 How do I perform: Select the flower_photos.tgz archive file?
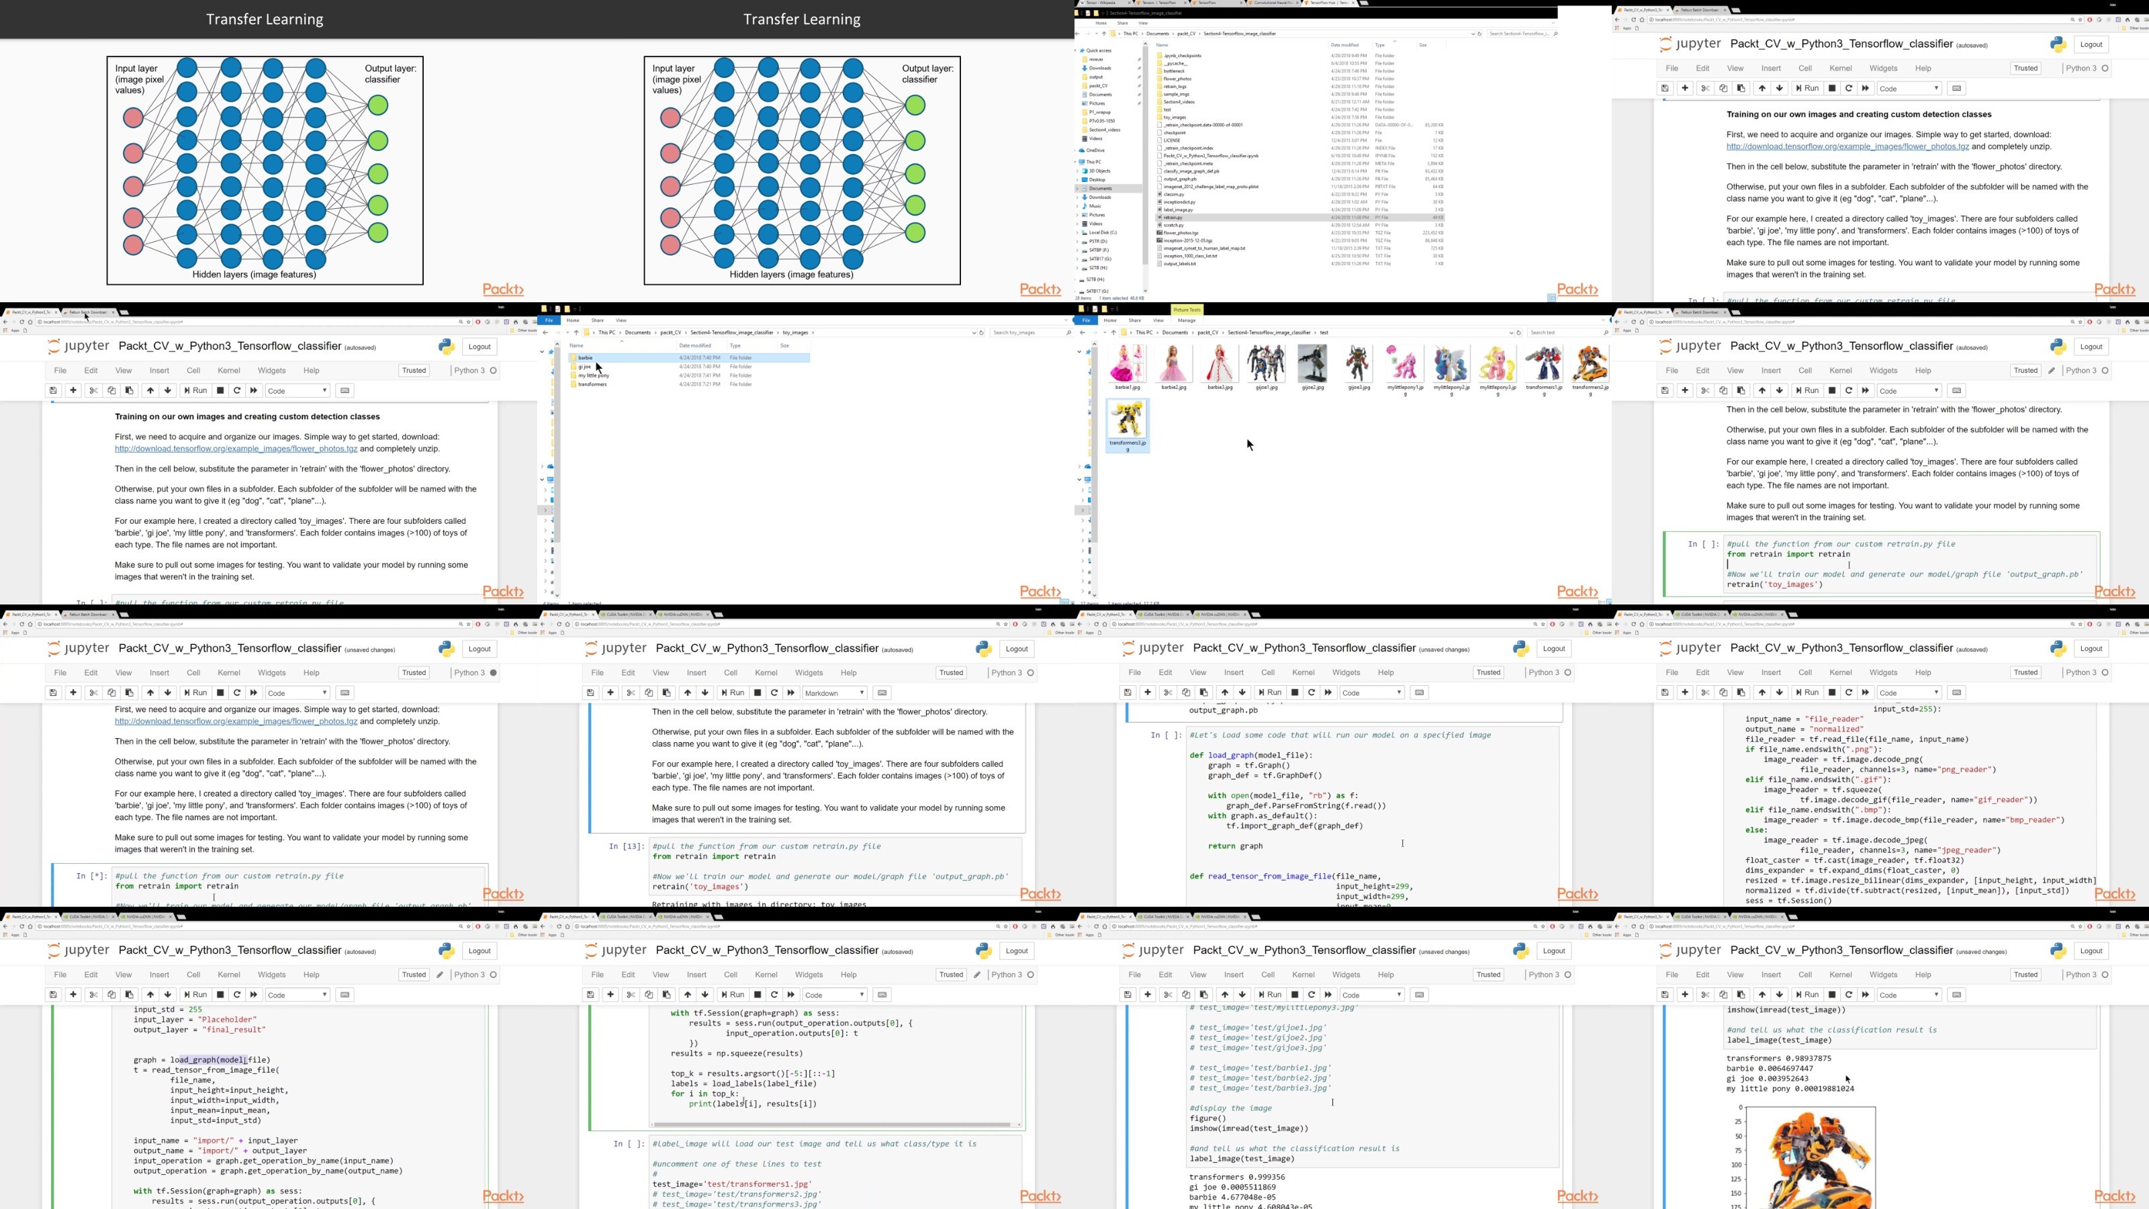(x=1181, y=233)
